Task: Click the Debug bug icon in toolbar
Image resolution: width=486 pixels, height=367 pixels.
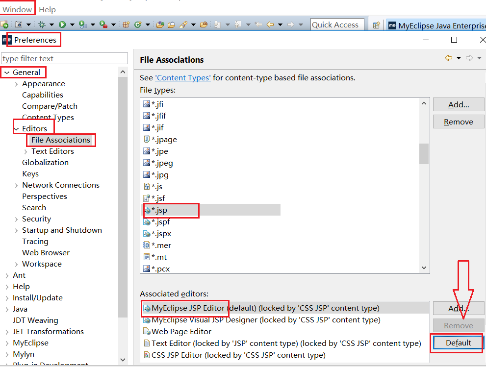Action: (42, 24)
